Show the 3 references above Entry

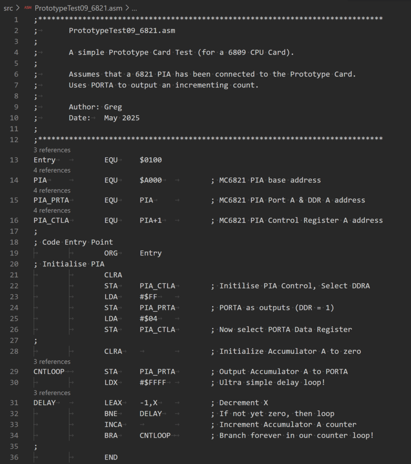(x=52, y=150)
